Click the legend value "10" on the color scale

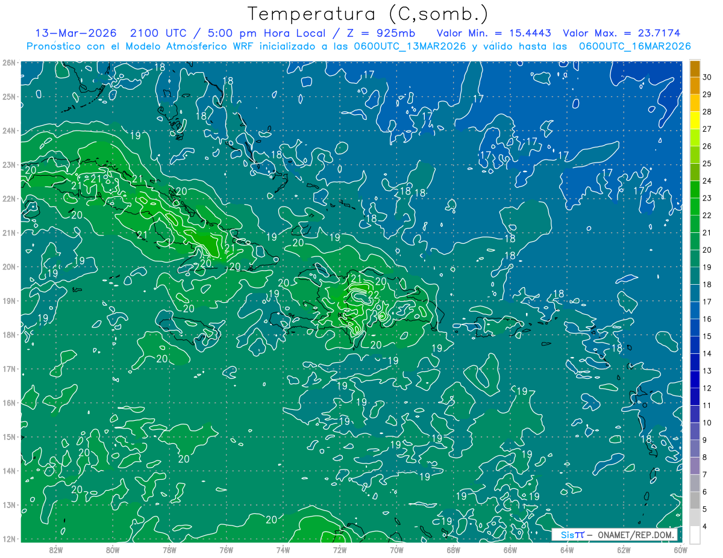707,423
